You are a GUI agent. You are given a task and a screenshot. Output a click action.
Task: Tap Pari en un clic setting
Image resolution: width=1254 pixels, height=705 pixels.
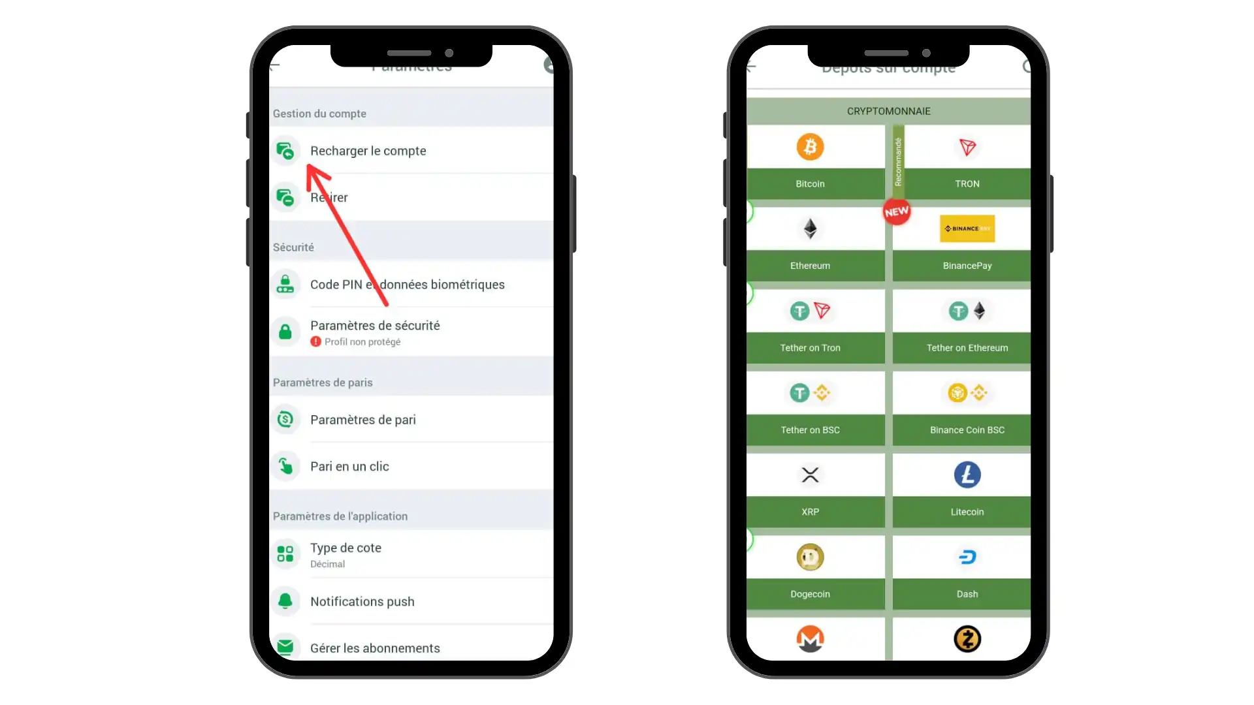tap(349, 465)
